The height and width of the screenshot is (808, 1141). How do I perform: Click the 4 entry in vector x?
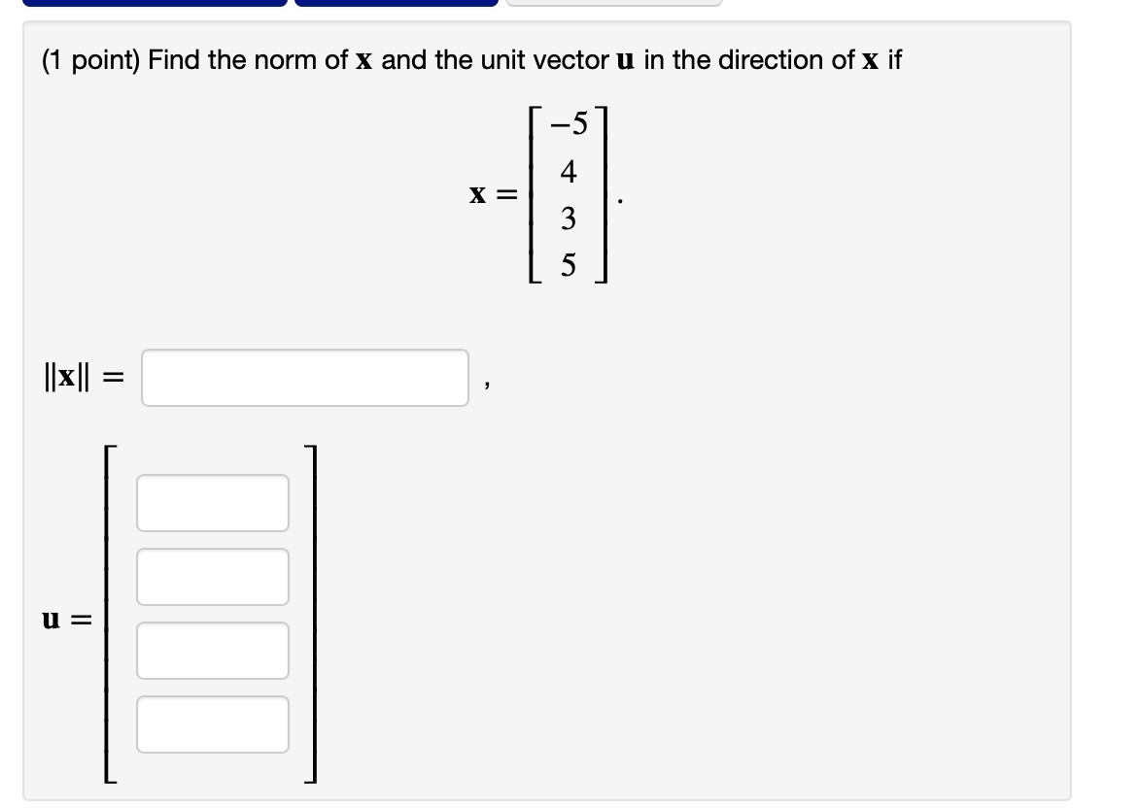(x=568, y=170)
